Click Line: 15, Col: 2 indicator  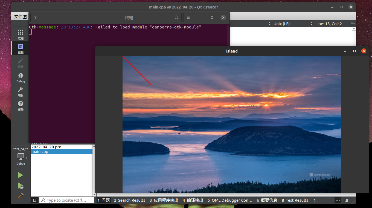click(x=329, y=24)
